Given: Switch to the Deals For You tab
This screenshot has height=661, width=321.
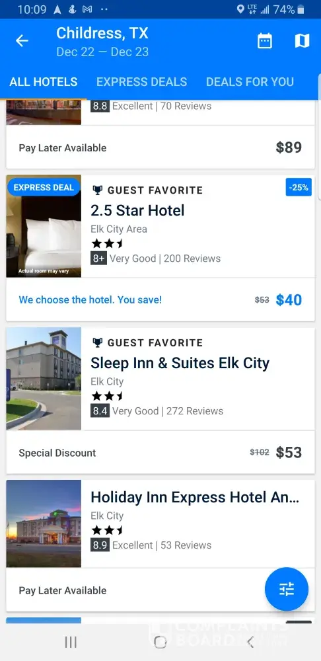Looking at the screenshot, I should (250, 82).
